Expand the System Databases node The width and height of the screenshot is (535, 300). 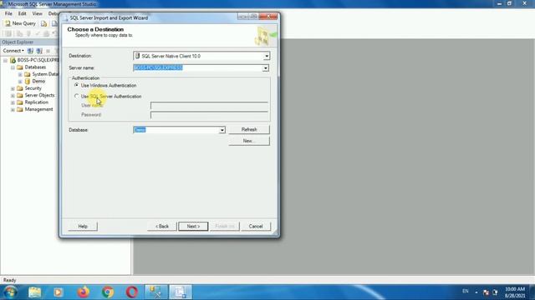pyautogui.click(x=20, y=74)
